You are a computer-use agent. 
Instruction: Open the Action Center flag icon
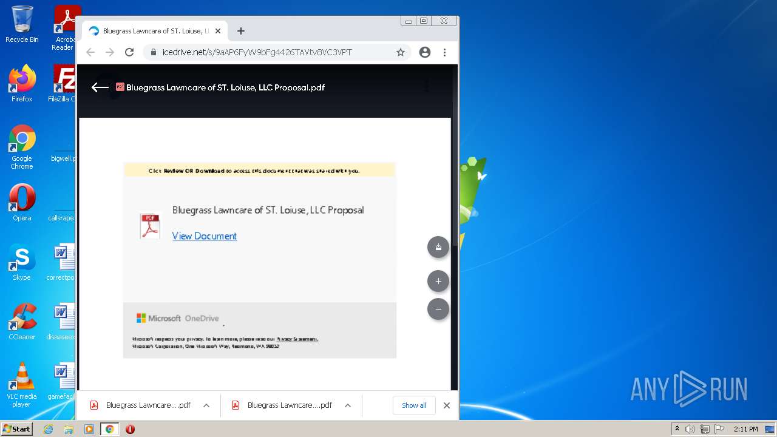[x=719, y=429]
